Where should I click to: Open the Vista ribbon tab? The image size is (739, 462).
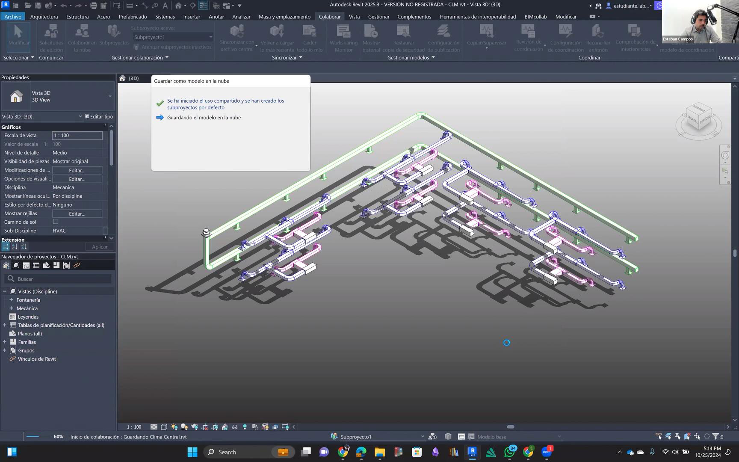[354, 17]
